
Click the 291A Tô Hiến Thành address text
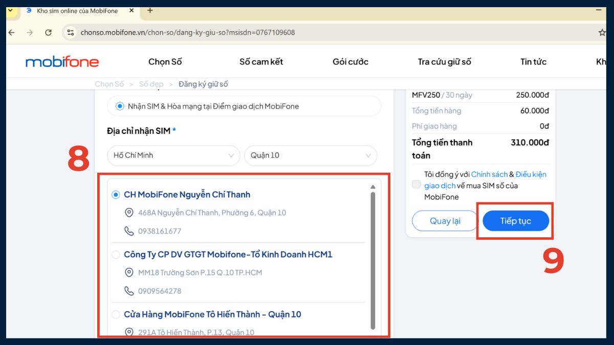coord(196,332)
